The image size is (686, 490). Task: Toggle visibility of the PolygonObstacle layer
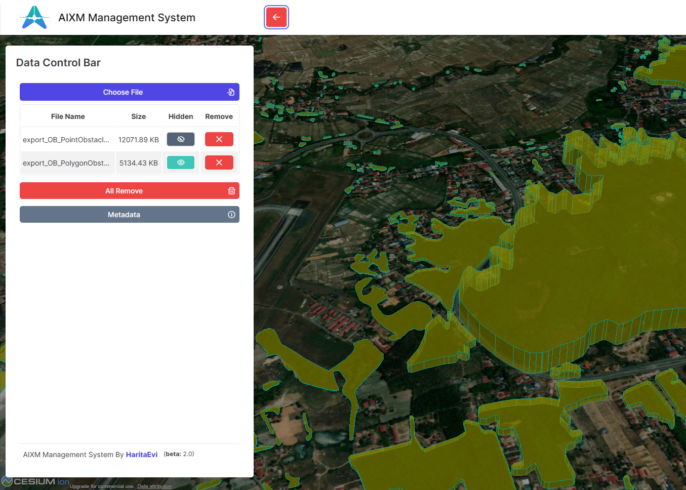click(x=181, y=162)
